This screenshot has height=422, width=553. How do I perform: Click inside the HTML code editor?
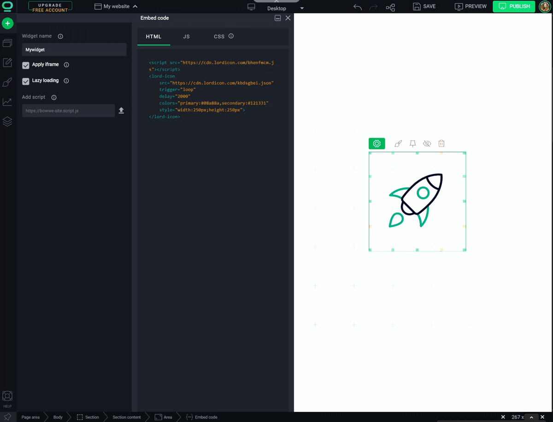coord(213,230)
